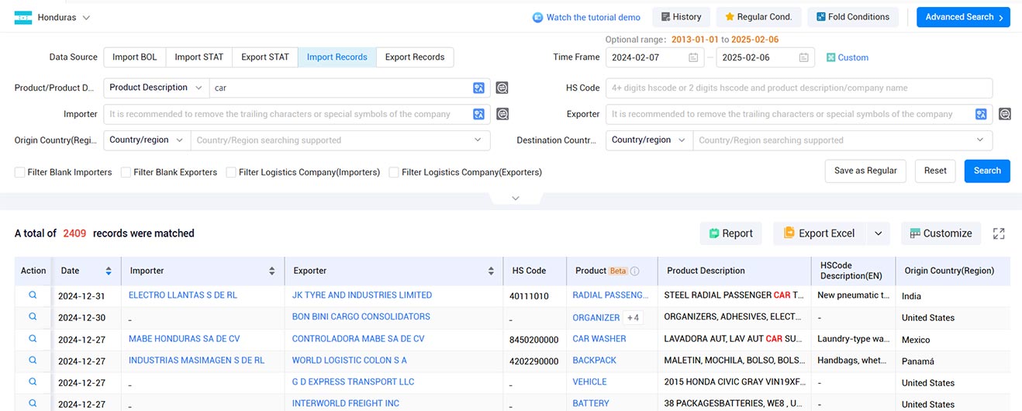Image resolution: width=1022 pixels, height=411 pixels.
Task: Sort table by Exporter column arrows
Action: click(x=492, y=271)
